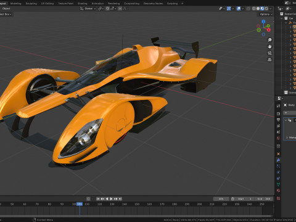Switch to the Modeling workspace tab
Screen dimensions: 296x222
15,4
